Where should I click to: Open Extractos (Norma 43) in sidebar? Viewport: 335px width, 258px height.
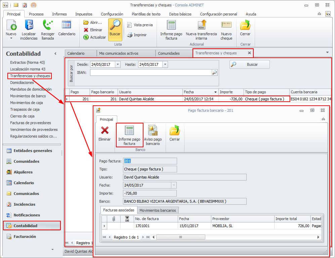click(27, 62)
